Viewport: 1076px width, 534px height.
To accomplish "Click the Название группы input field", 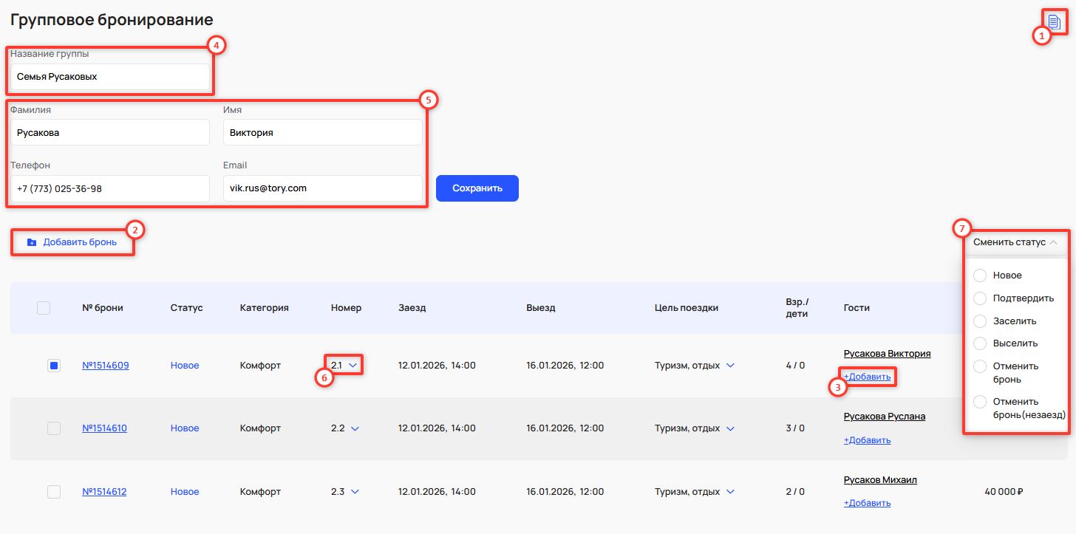I will [110, 77].
